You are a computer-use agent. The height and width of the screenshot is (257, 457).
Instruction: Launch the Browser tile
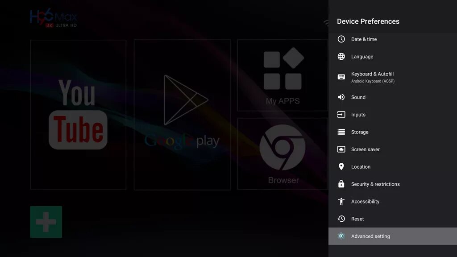point(283,154)
